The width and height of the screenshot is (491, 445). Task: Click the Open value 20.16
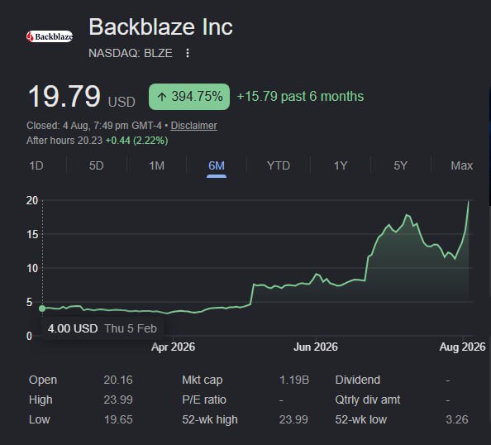[118, 380]
